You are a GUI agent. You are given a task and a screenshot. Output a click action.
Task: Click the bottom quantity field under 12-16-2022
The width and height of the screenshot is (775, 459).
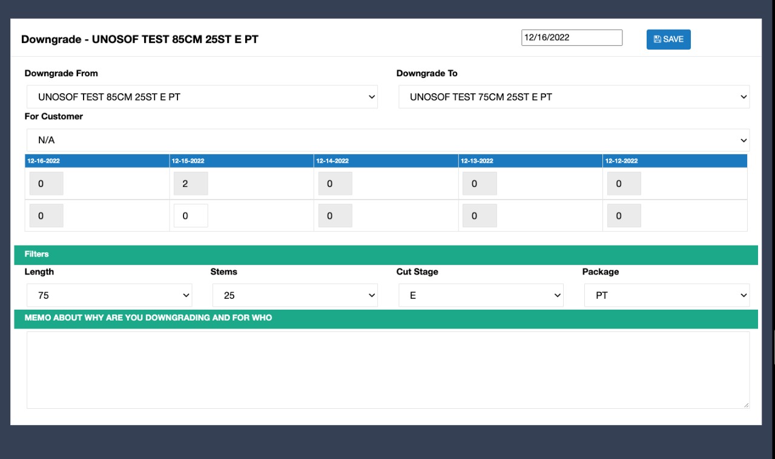click(46, 215)
